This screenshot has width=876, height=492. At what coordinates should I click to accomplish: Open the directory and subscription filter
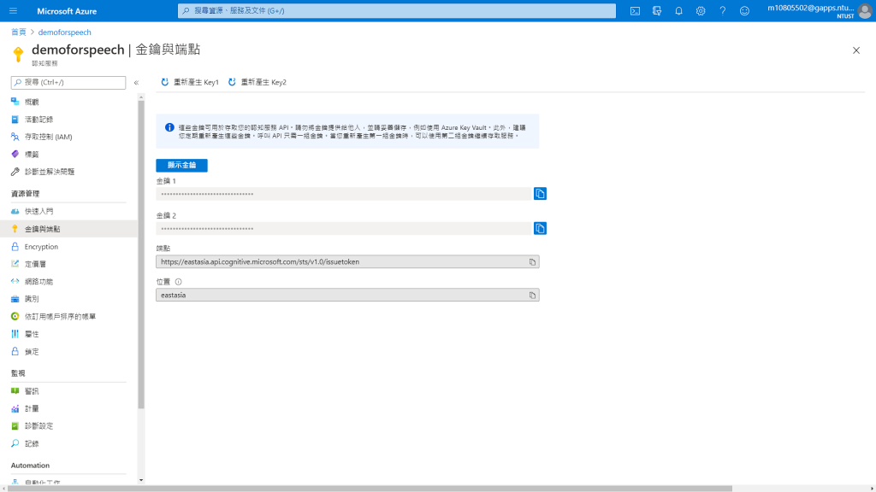657,10
